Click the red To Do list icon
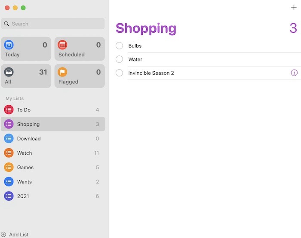Viewport: 301px width, 238px height. [x=9, y=110]
